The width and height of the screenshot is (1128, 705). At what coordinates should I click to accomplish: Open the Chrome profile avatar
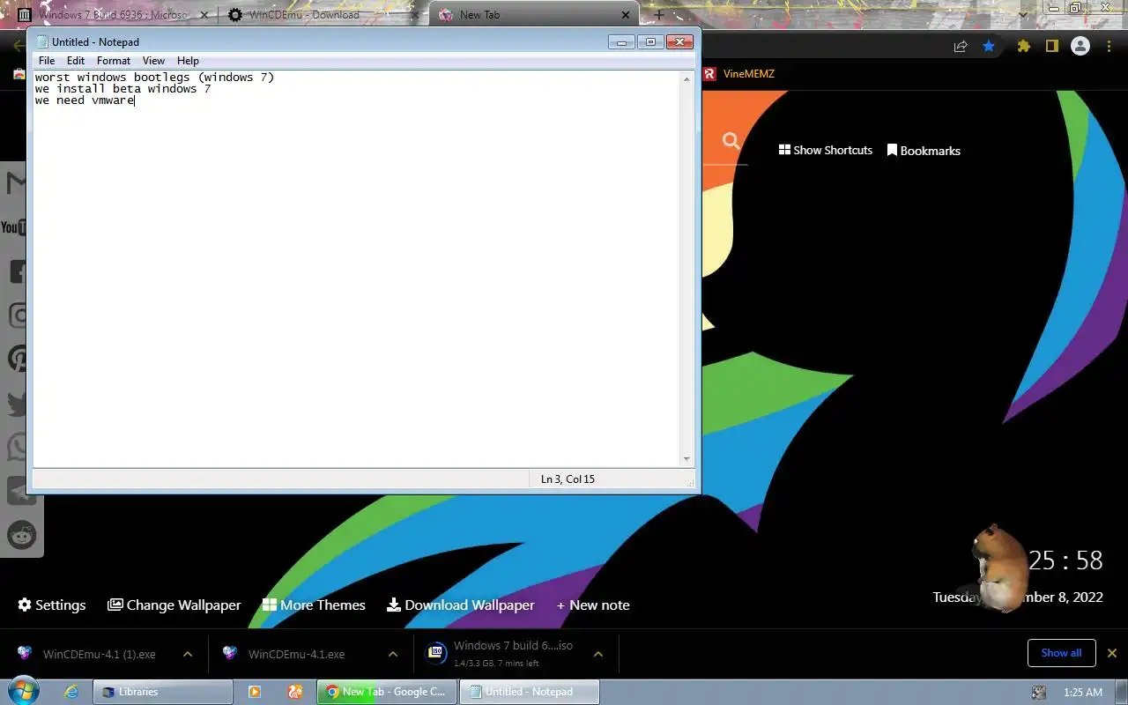click(x=1080, y=47)
